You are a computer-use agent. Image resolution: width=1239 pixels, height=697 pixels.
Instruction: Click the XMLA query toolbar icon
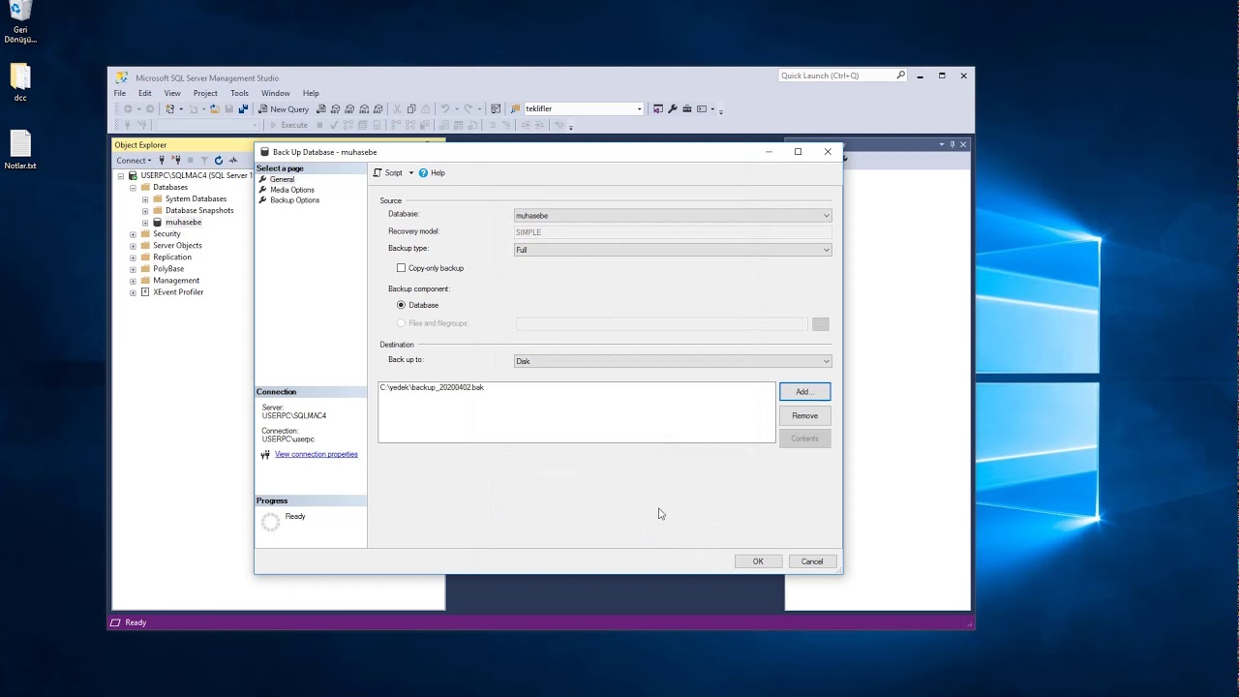click(364, 109)
